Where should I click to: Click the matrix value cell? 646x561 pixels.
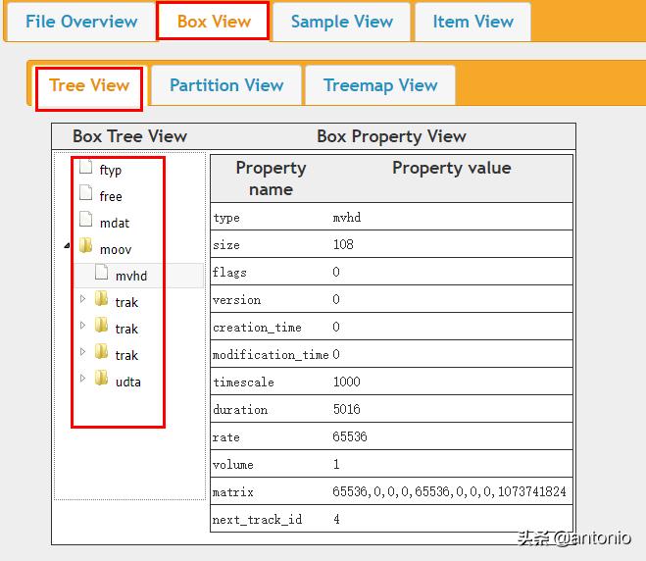point(449,491)
